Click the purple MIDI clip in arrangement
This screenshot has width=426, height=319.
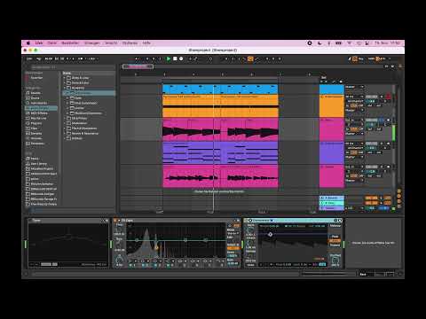(x=220, y=153)
